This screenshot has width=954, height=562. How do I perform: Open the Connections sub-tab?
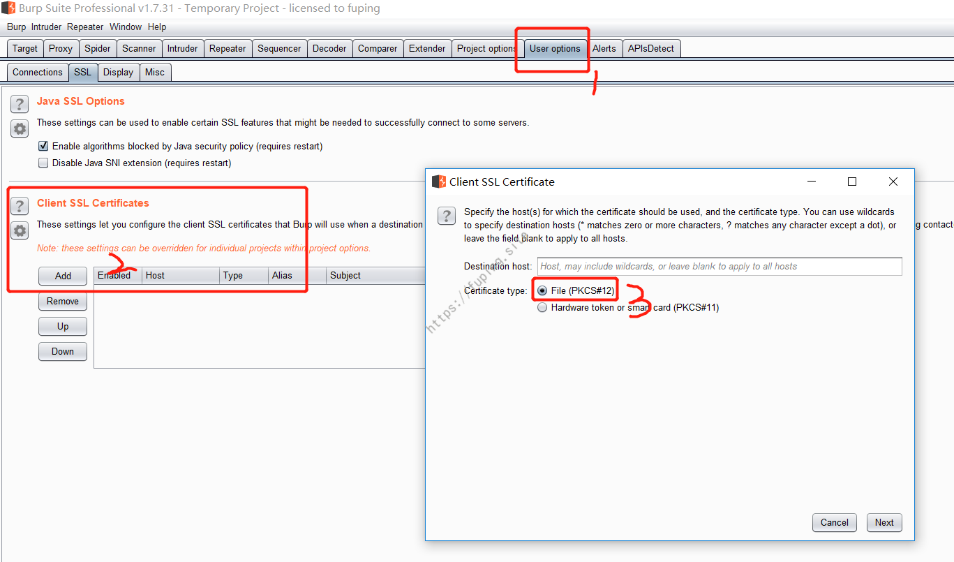[38, 73]
